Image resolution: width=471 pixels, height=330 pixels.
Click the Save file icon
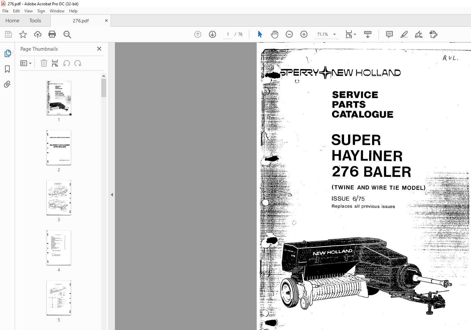click(8, 34)
